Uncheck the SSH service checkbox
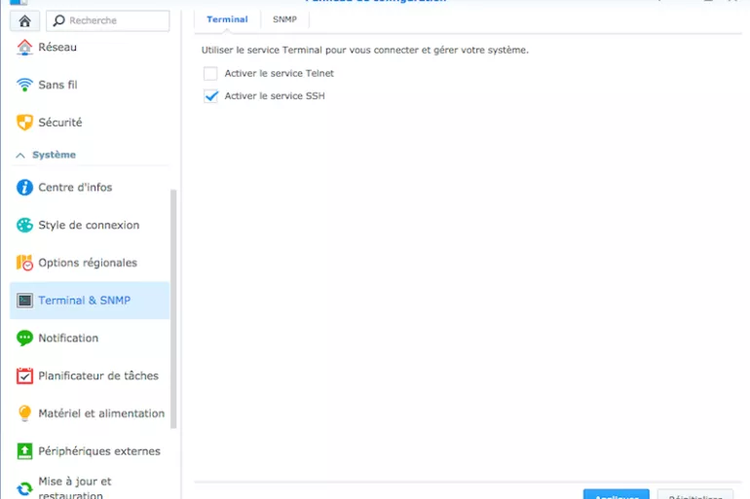 (210, 96)
